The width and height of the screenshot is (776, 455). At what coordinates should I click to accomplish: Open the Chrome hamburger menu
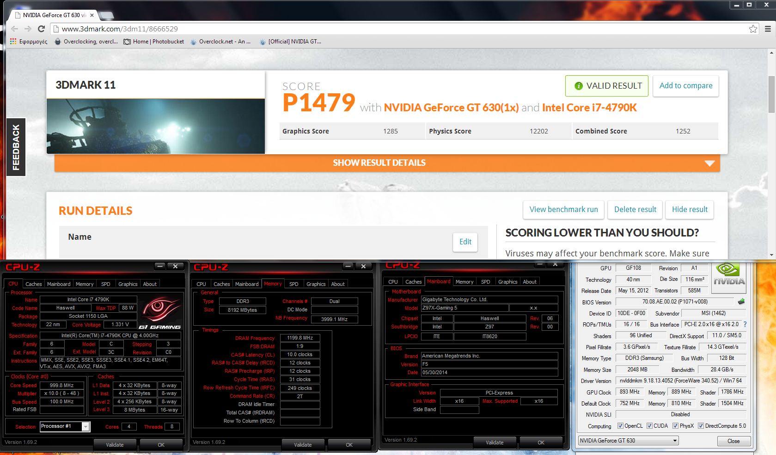pyautogui.click(x=768, y=29)
